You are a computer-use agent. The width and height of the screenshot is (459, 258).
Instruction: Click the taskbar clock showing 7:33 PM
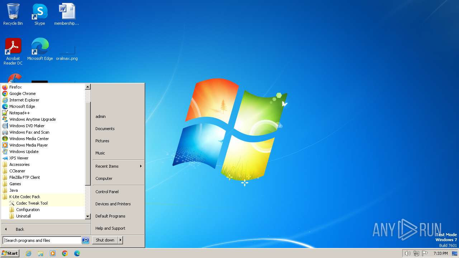pos(440,253)
